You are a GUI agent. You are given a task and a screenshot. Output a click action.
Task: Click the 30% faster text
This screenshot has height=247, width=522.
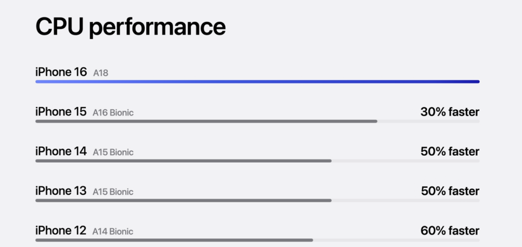(450, 112)
